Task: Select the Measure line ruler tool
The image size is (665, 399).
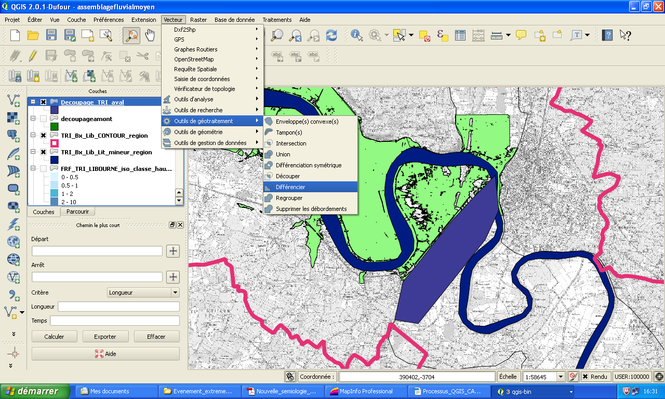Action: [497, 35]
